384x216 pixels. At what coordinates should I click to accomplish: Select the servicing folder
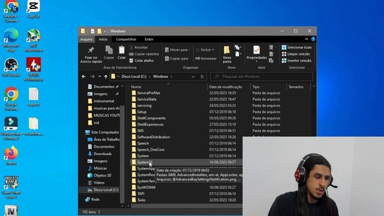pyautogui.click(x=144, y=106)
